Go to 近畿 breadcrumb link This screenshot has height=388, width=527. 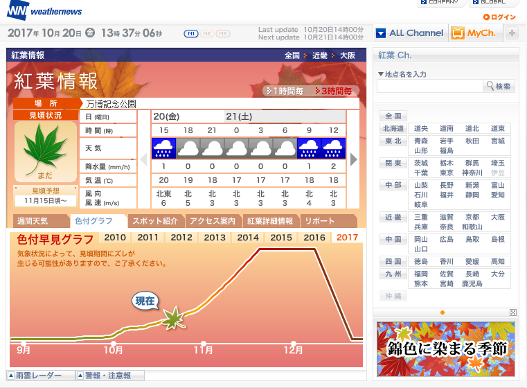(320, 55)
